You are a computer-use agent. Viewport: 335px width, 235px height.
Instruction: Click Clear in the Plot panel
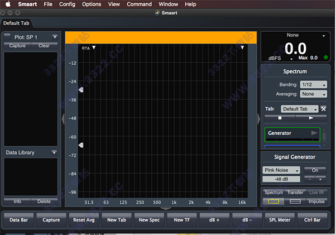(44, 46)
